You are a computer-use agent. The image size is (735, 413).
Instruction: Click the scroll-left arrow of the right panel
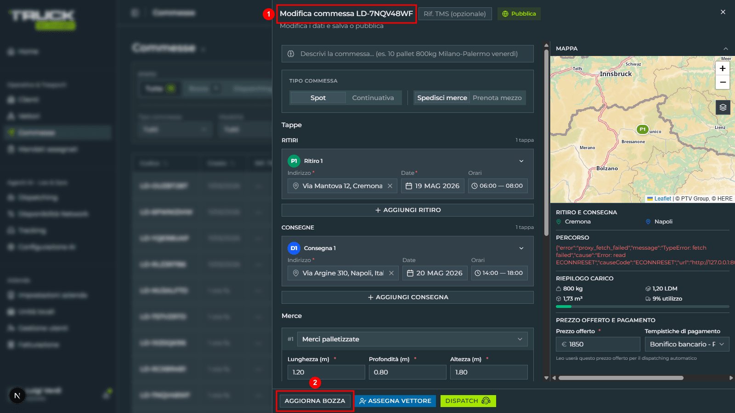pos(554,378)
